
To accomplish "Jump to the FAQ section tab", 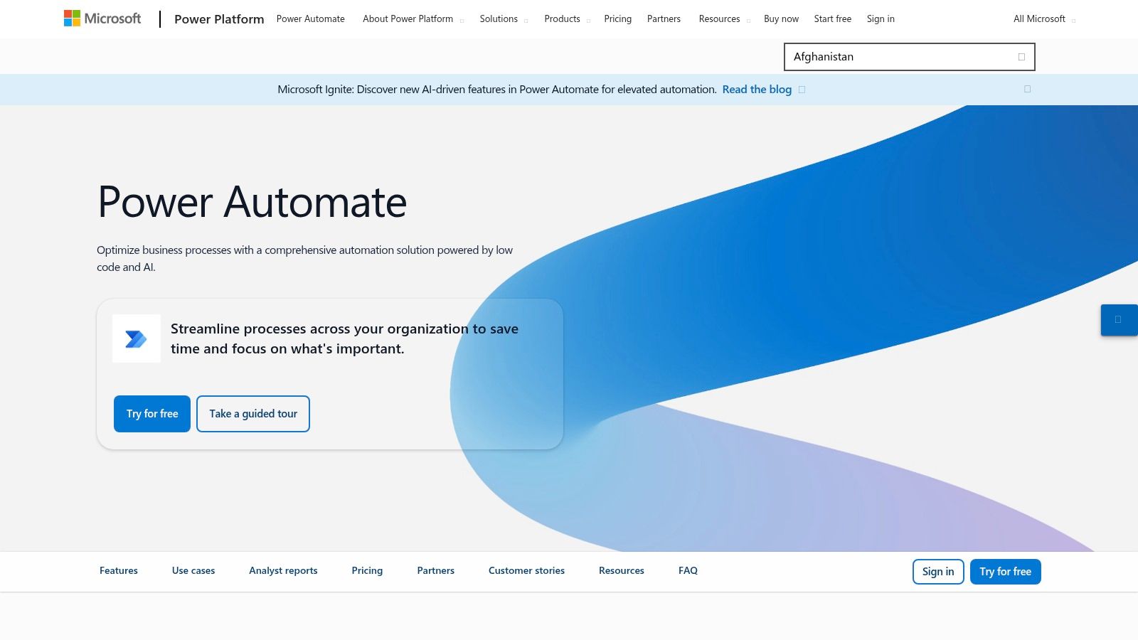I will pyautogui.click(x=688, y=570).
